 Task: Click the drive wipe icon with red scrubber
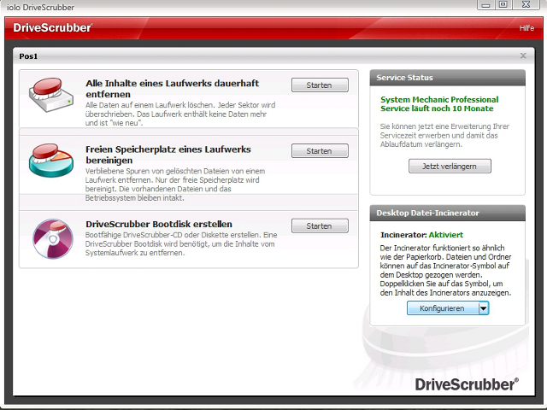[51, 94]
